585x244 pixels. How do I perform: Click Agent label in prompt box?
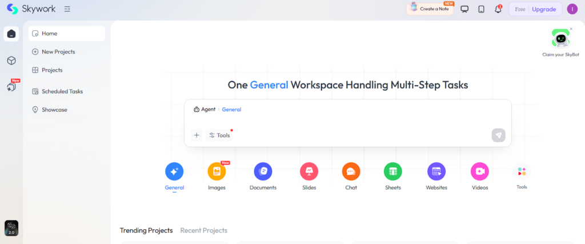click(x=205, y=109)
